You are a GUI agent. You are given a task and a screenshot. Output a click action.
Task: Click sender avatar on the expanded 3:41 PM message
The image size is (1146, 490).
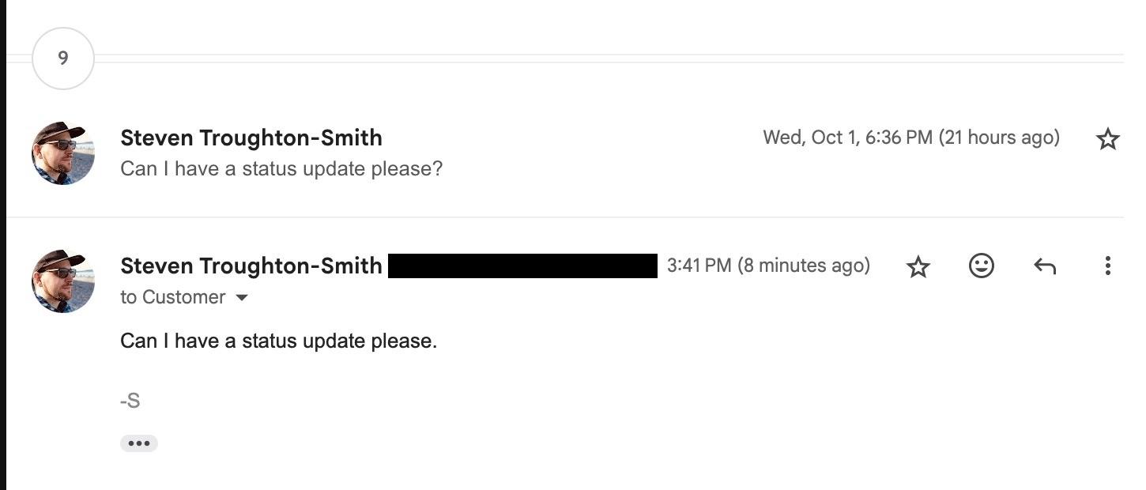63,281
